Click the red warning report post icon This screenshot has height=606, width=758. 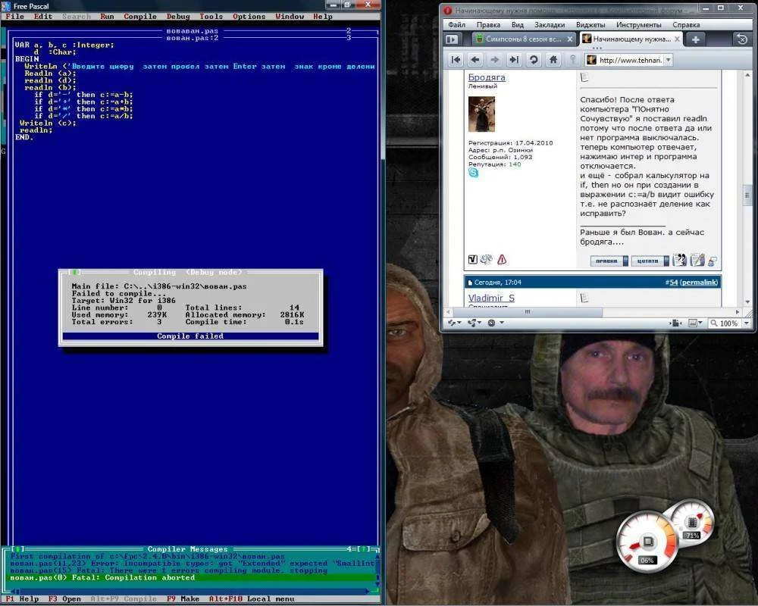(502, 260)
